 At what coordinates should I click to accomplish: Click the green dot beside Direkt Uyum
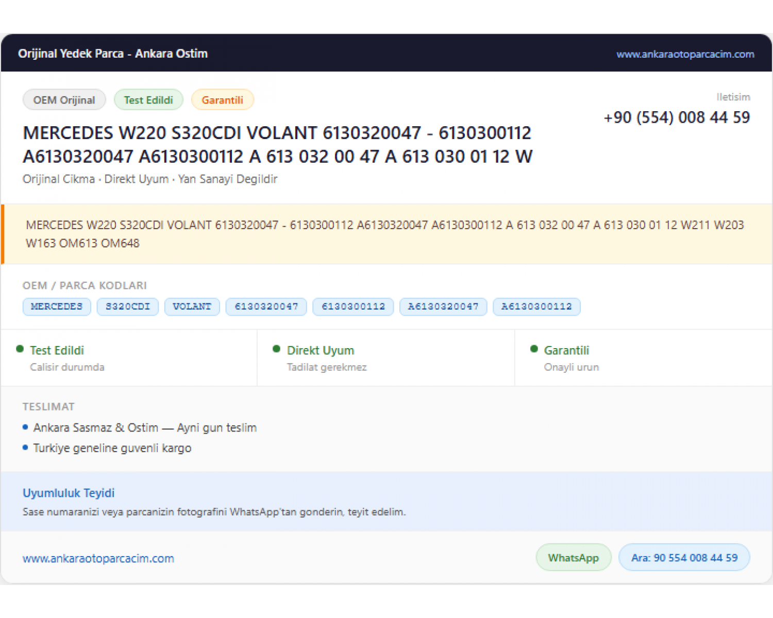[x=277, y=349]
